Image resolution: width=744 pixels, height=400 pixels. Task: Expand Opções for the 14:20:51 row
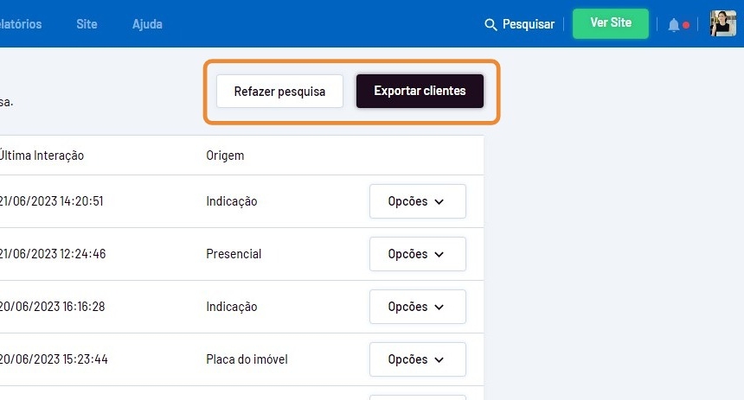(x=417, y=201)
